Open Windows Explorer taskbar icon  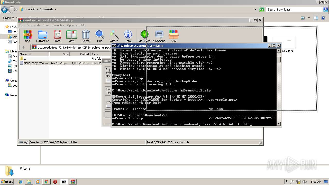(x=29, y=182)
